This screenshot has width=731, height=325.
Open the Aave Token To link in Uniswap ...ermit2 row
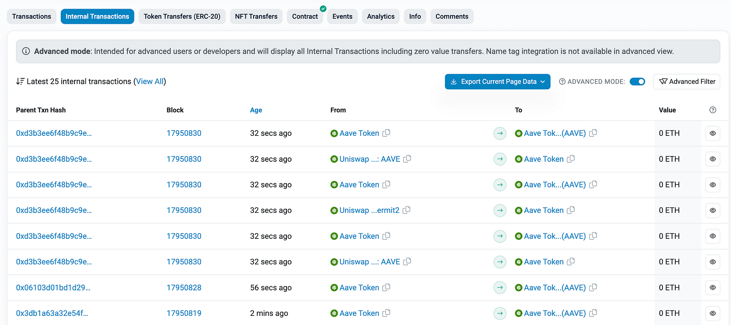click(544, 211)
